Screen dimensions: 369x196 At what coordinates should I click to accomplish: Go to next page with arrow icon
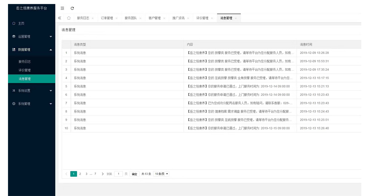[103, 174]
